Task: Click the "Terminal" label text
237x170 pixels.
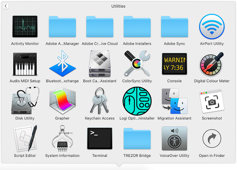Action: 100,155
